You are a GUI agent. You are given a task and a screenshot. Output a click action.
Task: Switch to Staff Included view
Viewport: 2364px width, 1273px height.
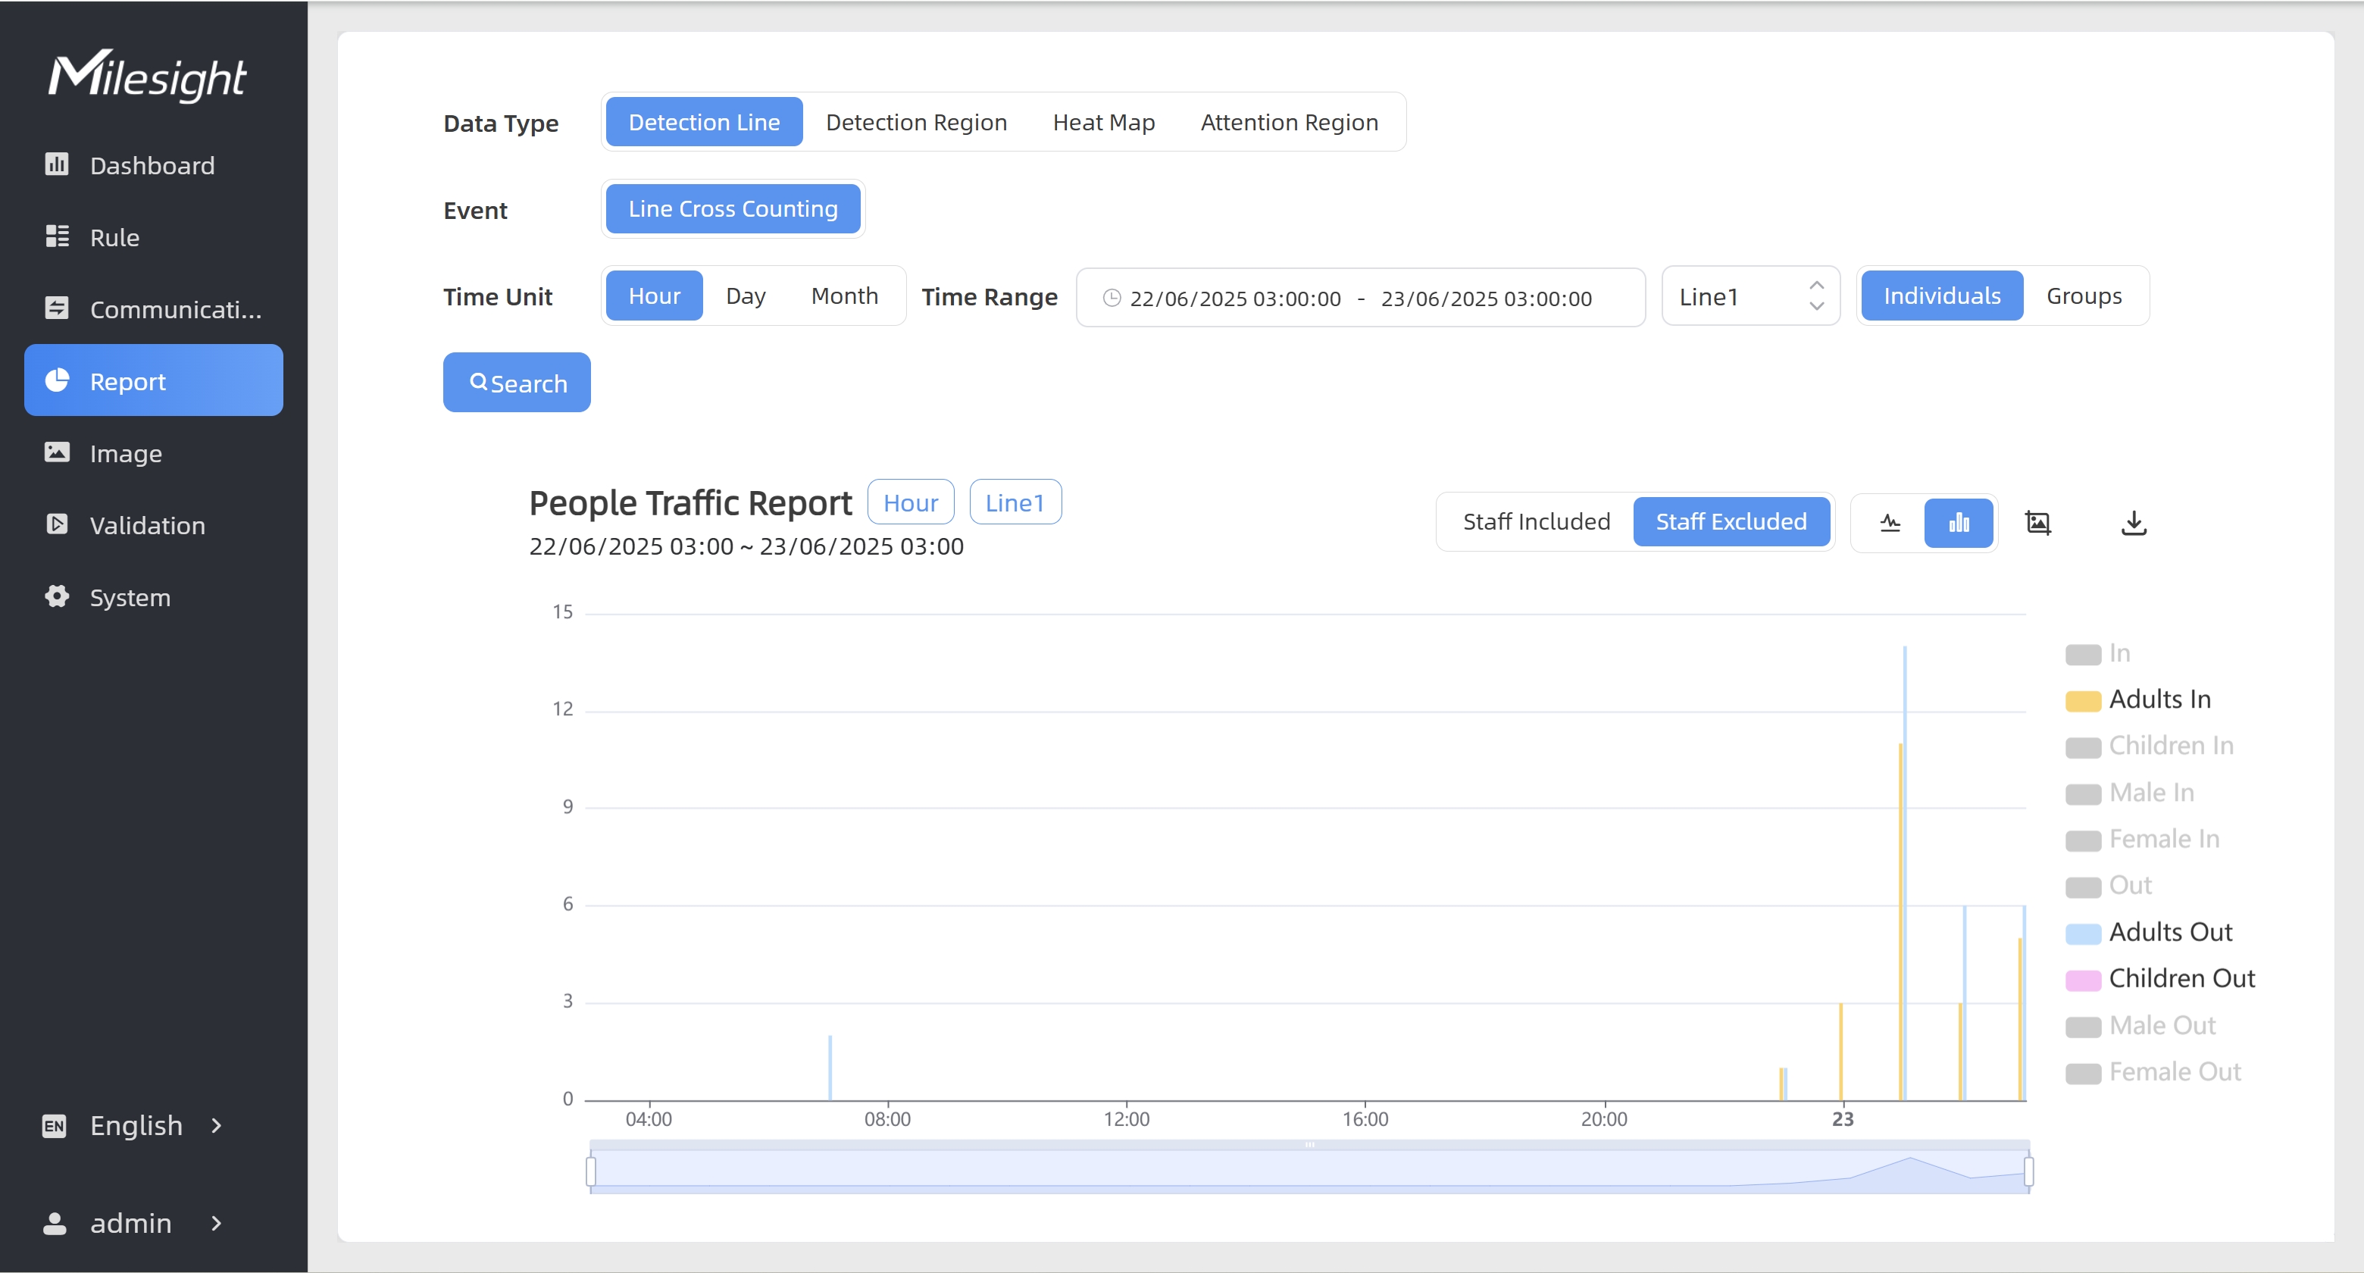1535,521
